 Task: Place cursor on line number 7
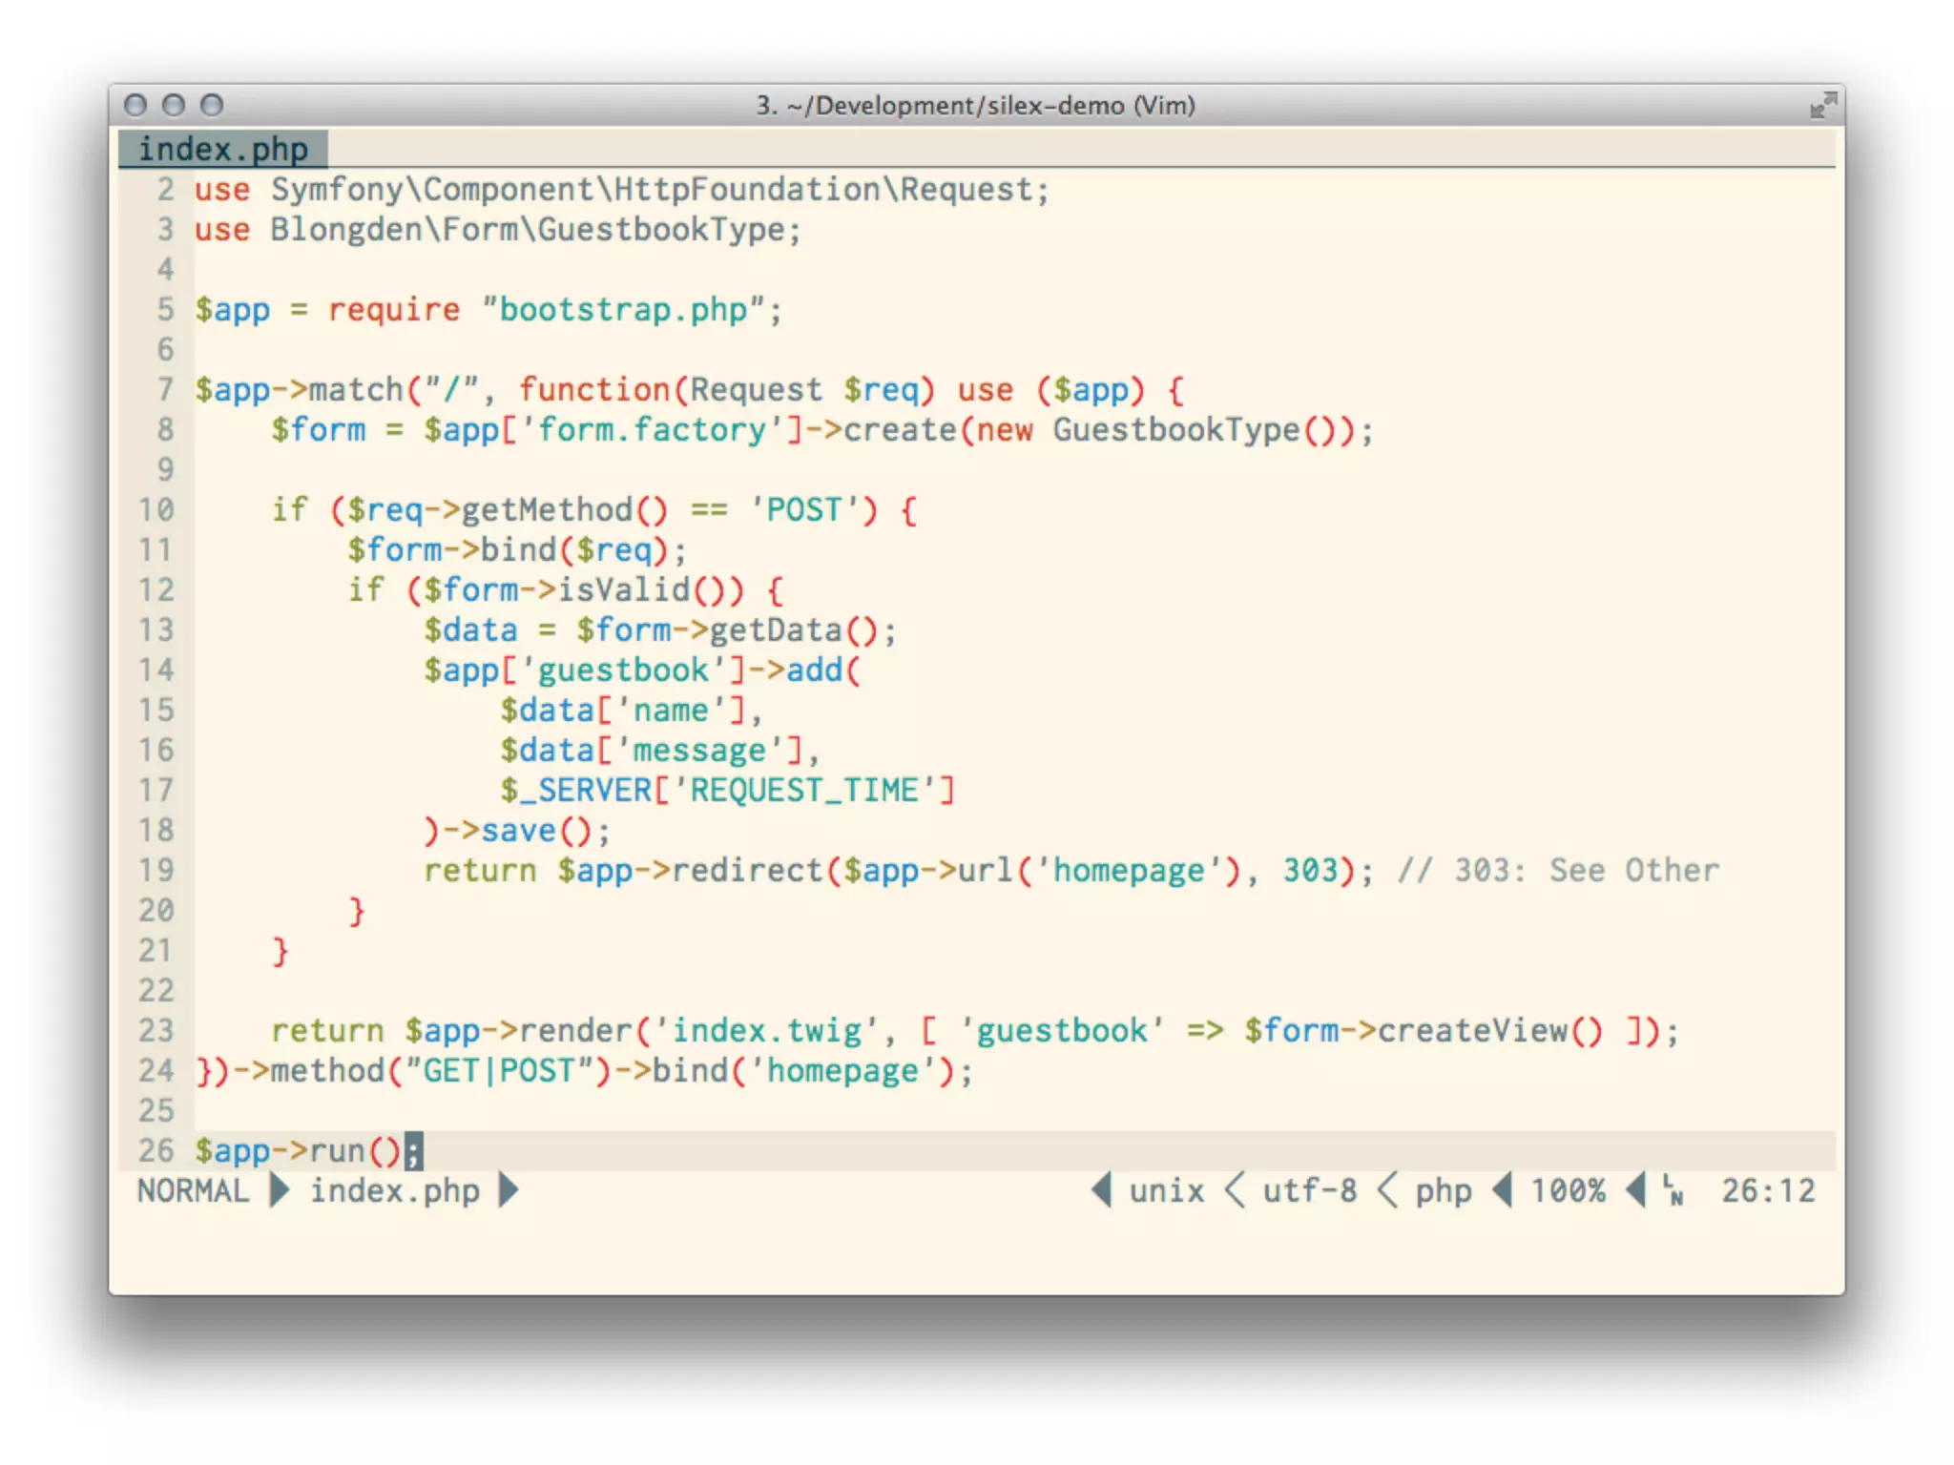165,389
